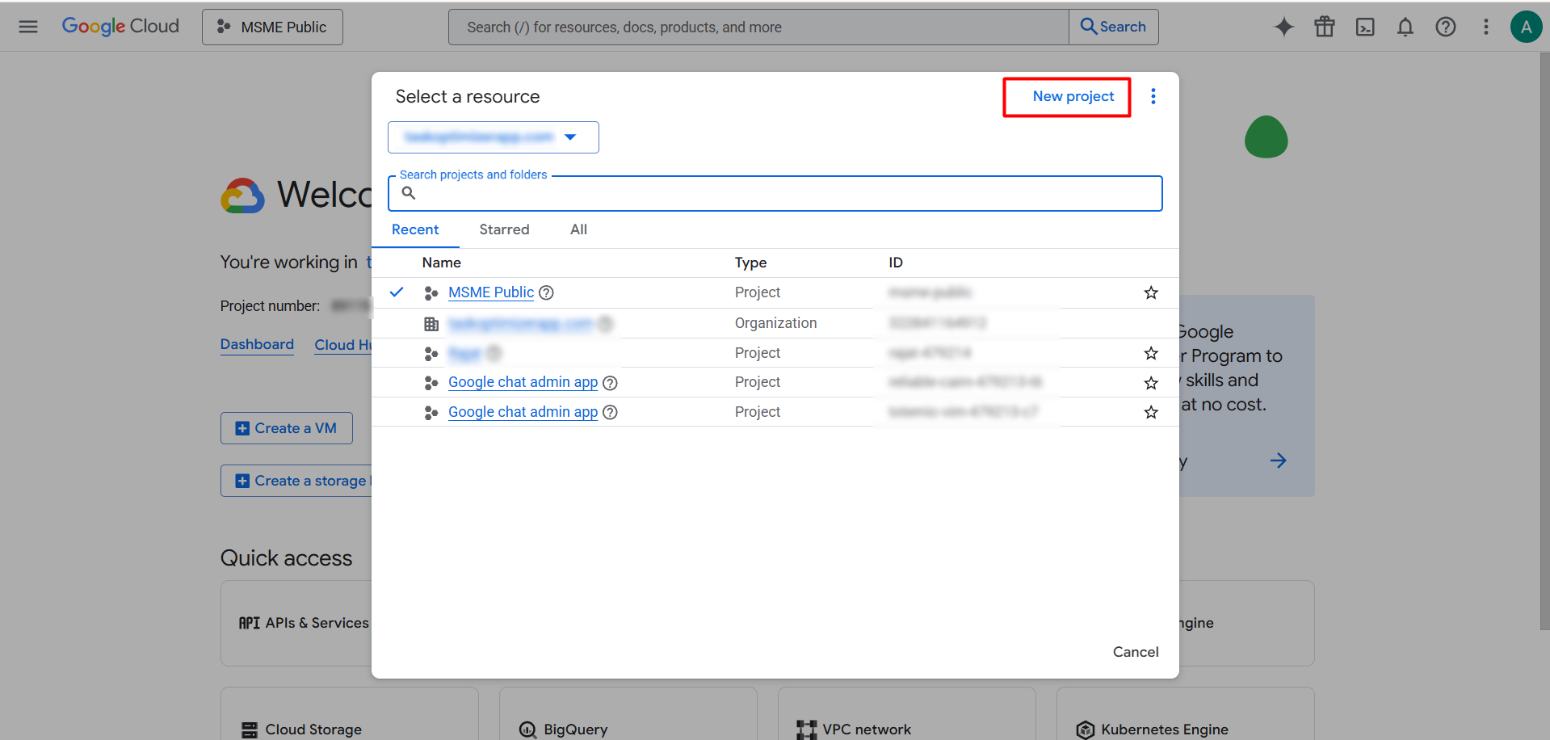Open the Gemini AI sparkle assistant

[1283, 27]
